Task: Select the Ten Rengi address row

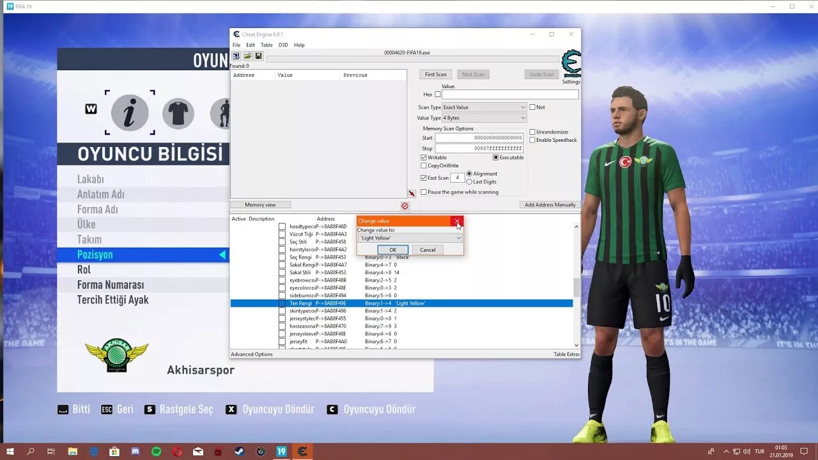Action: (x=401, y=303)
